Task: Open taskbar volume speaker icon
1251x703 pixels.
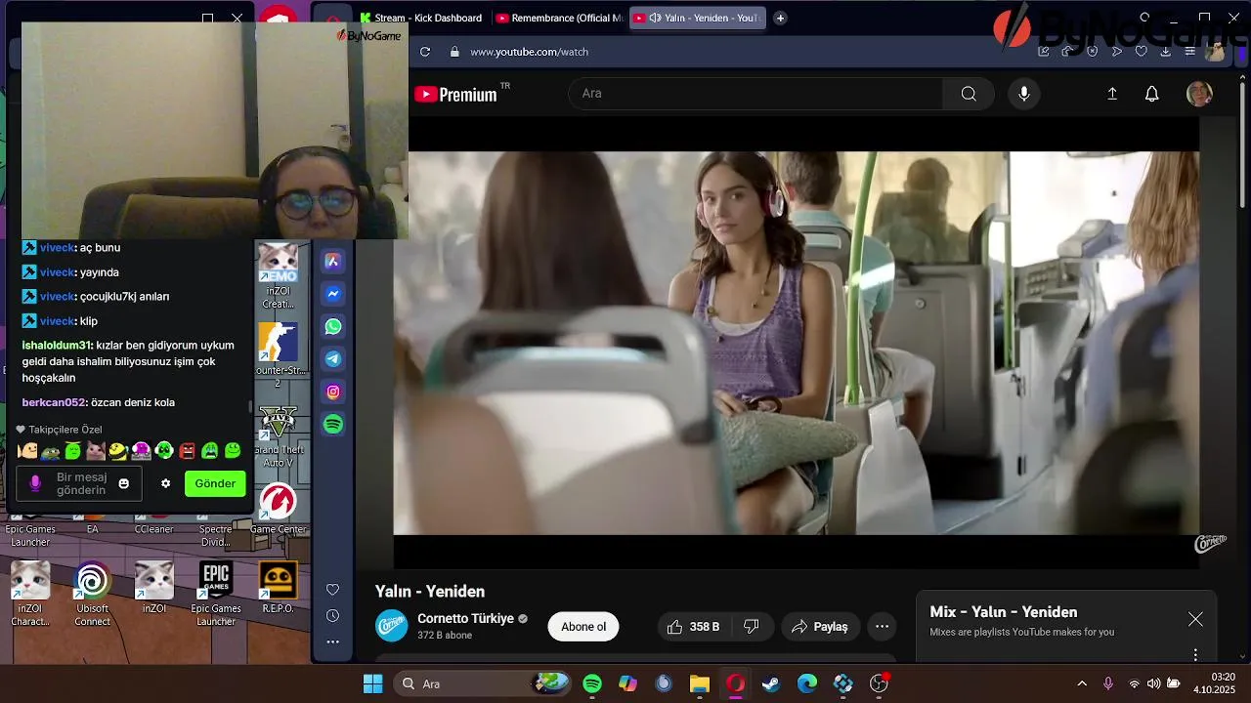Action: pos(1154,683)
